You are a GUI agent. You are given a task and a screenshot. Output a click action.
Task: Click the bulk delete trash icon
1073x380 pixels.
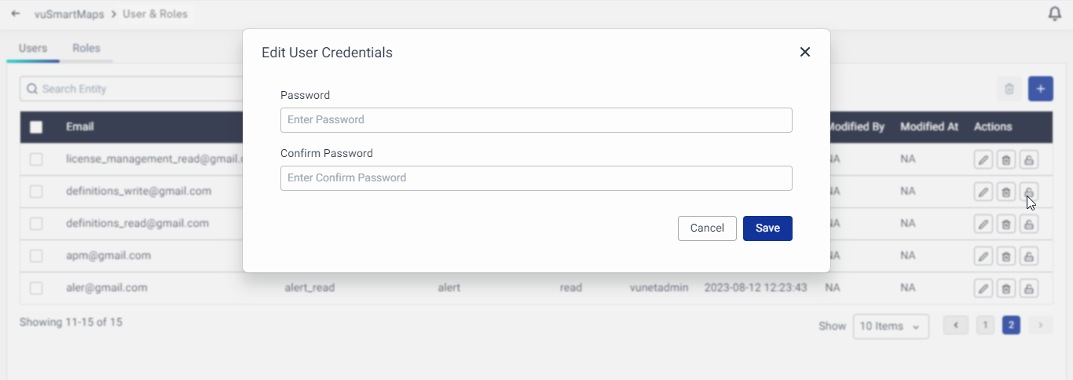click(1009, 89)
